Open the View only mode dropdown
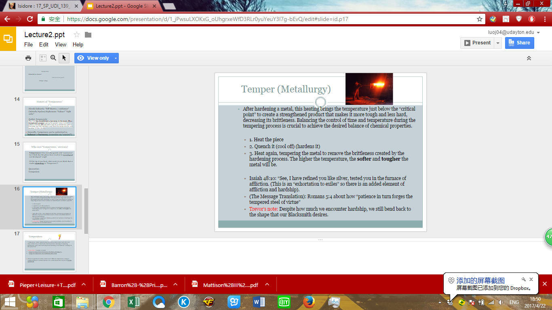 coord(116,58)
